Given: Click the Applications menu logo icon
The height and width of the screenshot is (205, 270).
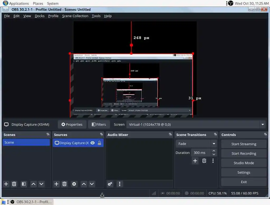Looking at the screenshot, I should [x=6, y=3].
